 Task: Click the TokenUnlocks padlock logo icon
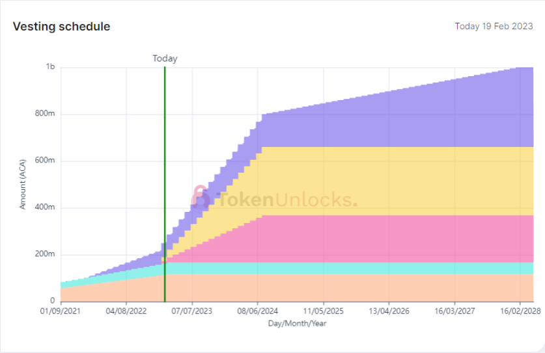(201, 197)
